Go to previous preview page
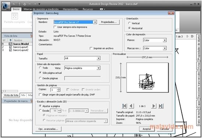This screenshot has height=138, width=202. coord(131,106)
